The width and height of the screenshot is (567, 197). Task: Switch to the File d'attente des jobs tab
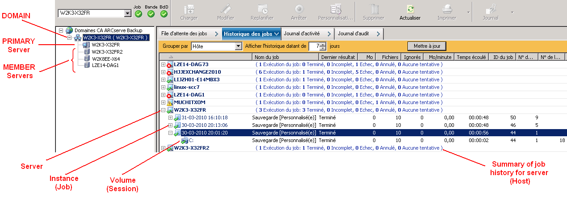click(x=189, y=34)
